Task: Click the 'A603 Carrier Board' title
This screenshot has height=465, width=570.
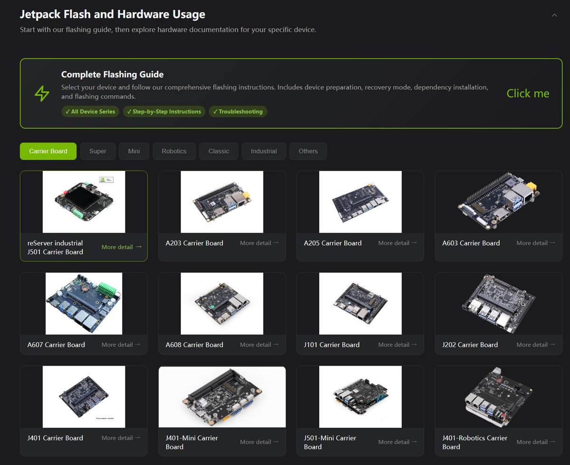Action: [471, 243]
